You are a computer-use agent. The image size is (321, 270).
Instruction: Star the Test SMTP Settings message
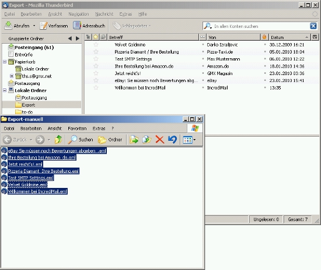[x=96, y=59]
